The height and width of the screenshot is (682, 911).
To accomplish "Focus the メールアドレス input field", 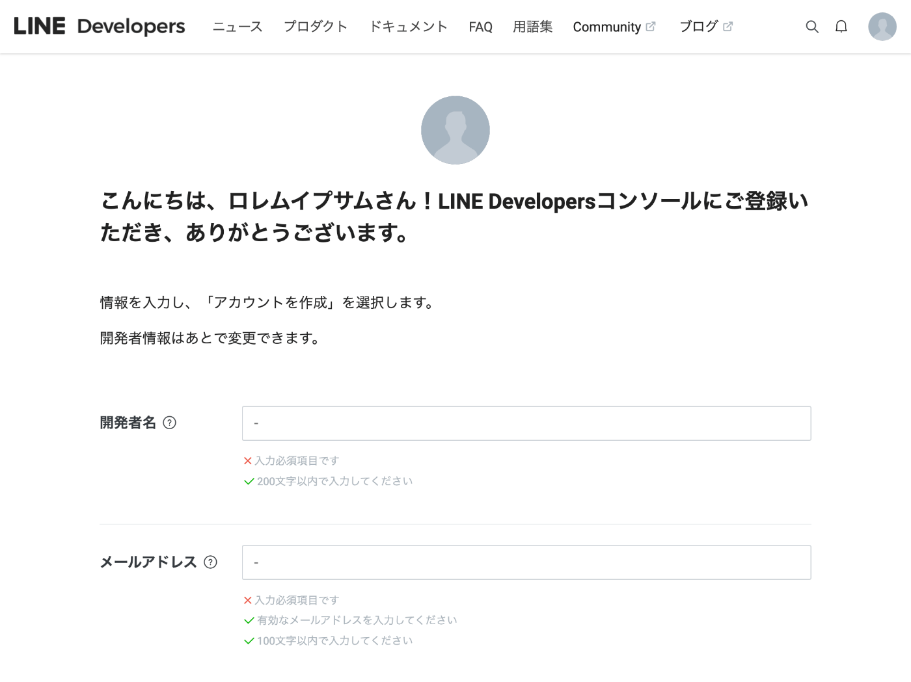I will pyautogui.click(x=526, y=562).
